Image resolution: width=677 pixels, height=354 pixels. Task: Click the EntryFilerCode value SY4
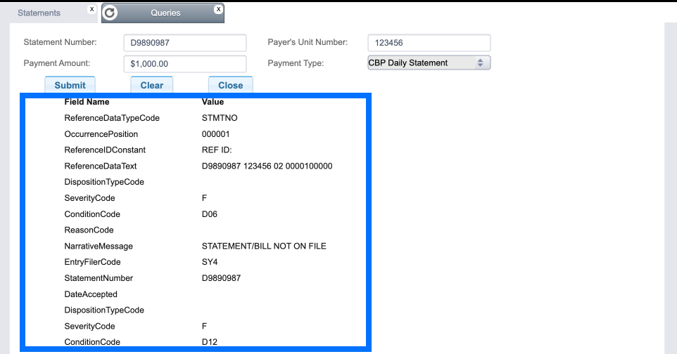point(210,262)
